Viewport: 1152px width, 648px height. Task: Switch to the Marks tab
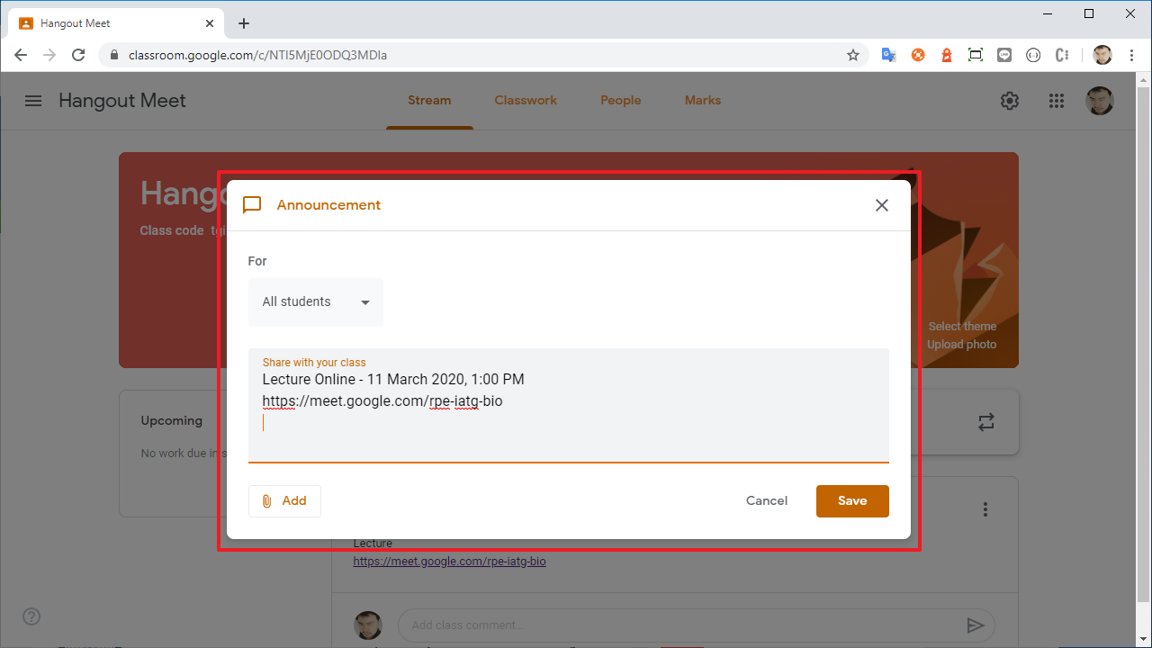[703, 101]
